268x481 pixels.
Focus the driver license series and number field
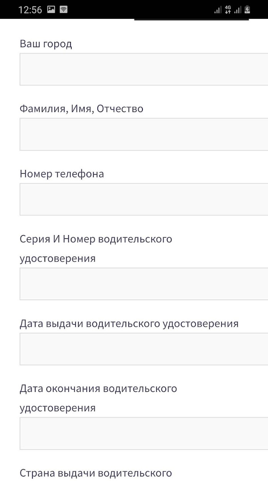pyautogui.click(x=144, y=284)
